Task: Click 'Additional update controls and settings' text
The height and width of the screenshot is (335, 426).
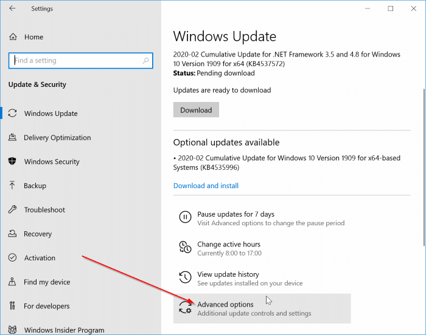Action: [x=254, y=313]
